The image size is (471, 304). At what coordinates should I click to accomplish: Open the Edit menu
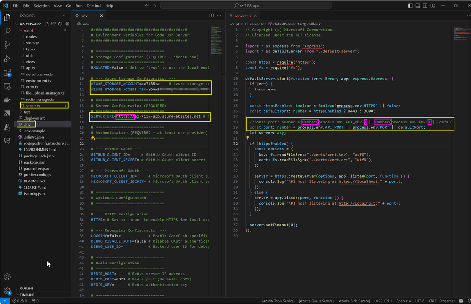click(x=26, y=6)
